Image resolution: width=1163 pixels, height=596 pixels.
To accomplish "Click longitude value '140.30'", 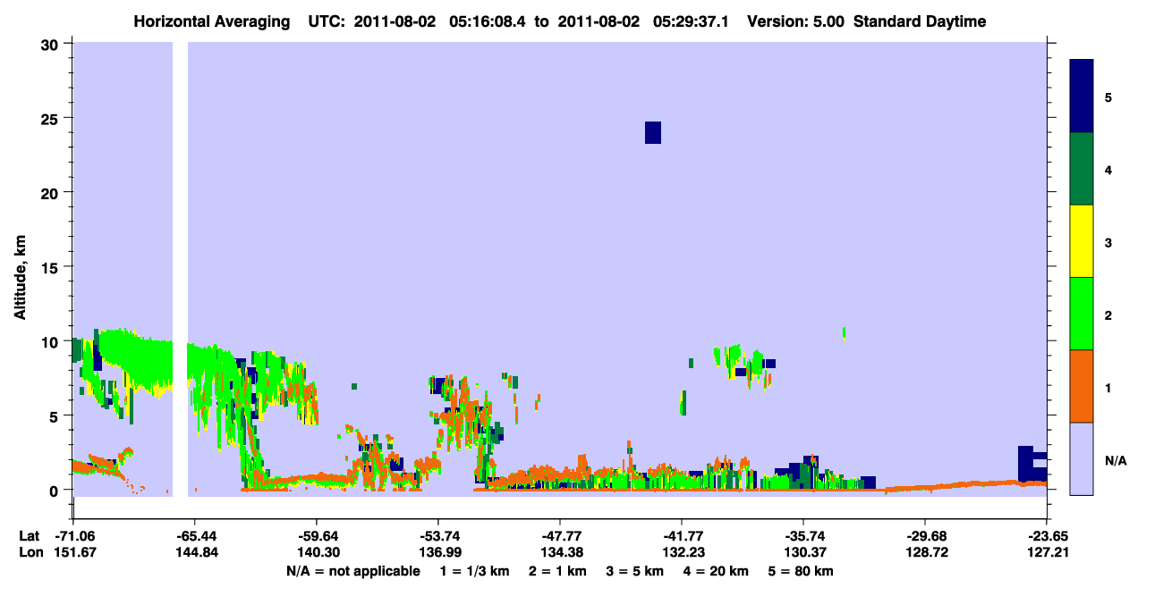I will pos(317,552).
